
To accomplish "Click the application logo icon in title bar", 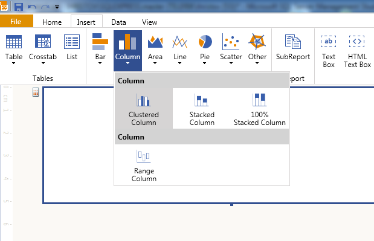I will coord(4,7).
